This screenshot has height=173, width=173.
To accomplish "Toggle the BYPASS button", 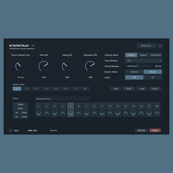I will pos(142,130).
